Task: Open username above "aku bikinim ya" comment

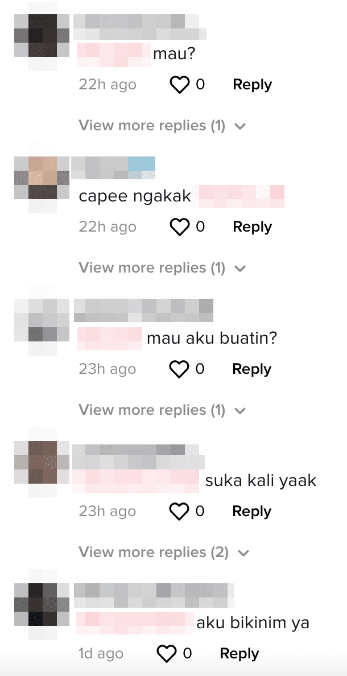Action: 154,595
